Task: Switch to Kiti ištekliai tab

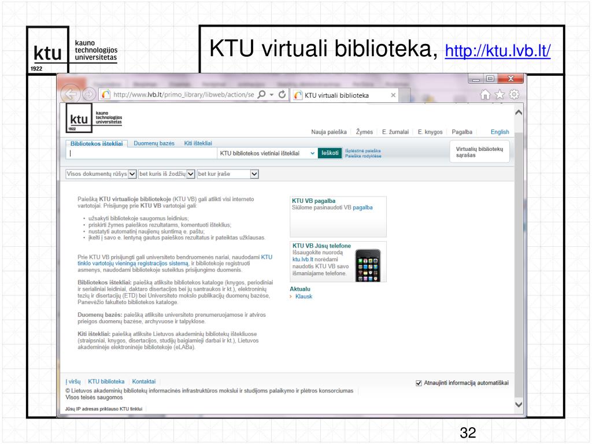Action: coord(198,143)
